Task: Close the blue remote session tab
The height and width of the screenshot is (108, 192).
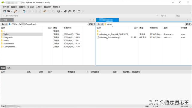Action: pyautogui.click(x=117, y=20)
